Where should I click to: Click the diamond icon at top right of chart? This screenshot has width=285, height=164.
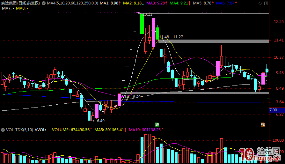pos(260,3)
